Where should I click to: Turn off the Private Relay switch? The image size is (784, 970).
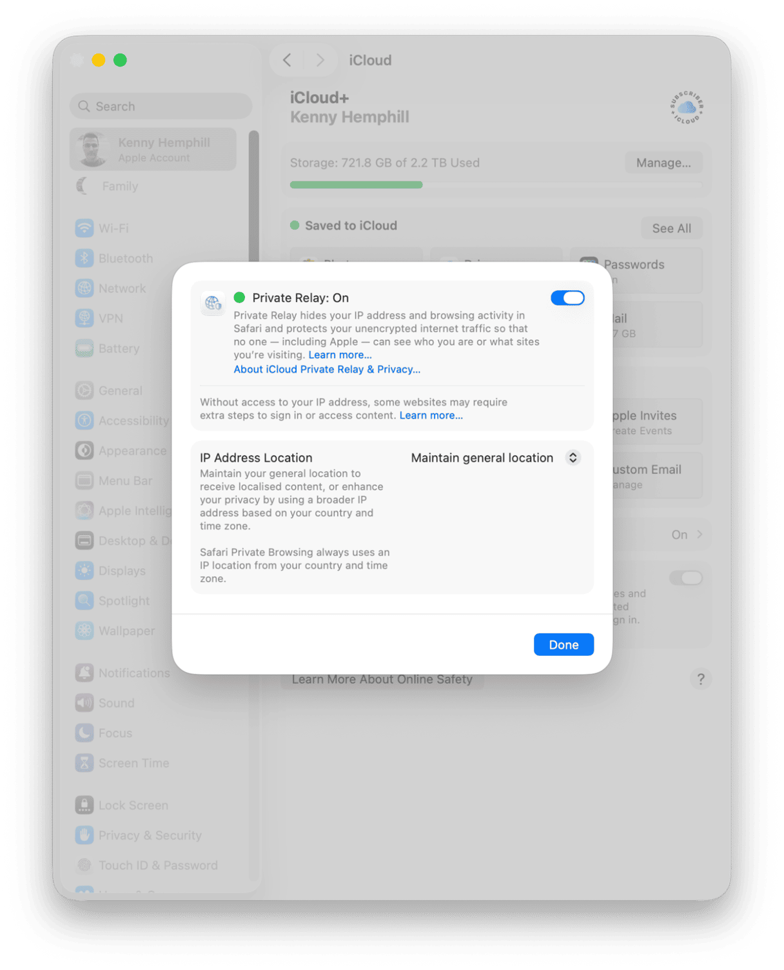(x=567, y=298)
